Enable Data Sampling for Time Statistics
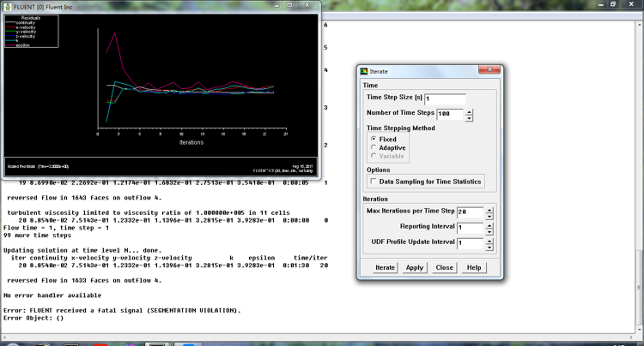This screenshot has width=644, height=346. tap(373, 182)
